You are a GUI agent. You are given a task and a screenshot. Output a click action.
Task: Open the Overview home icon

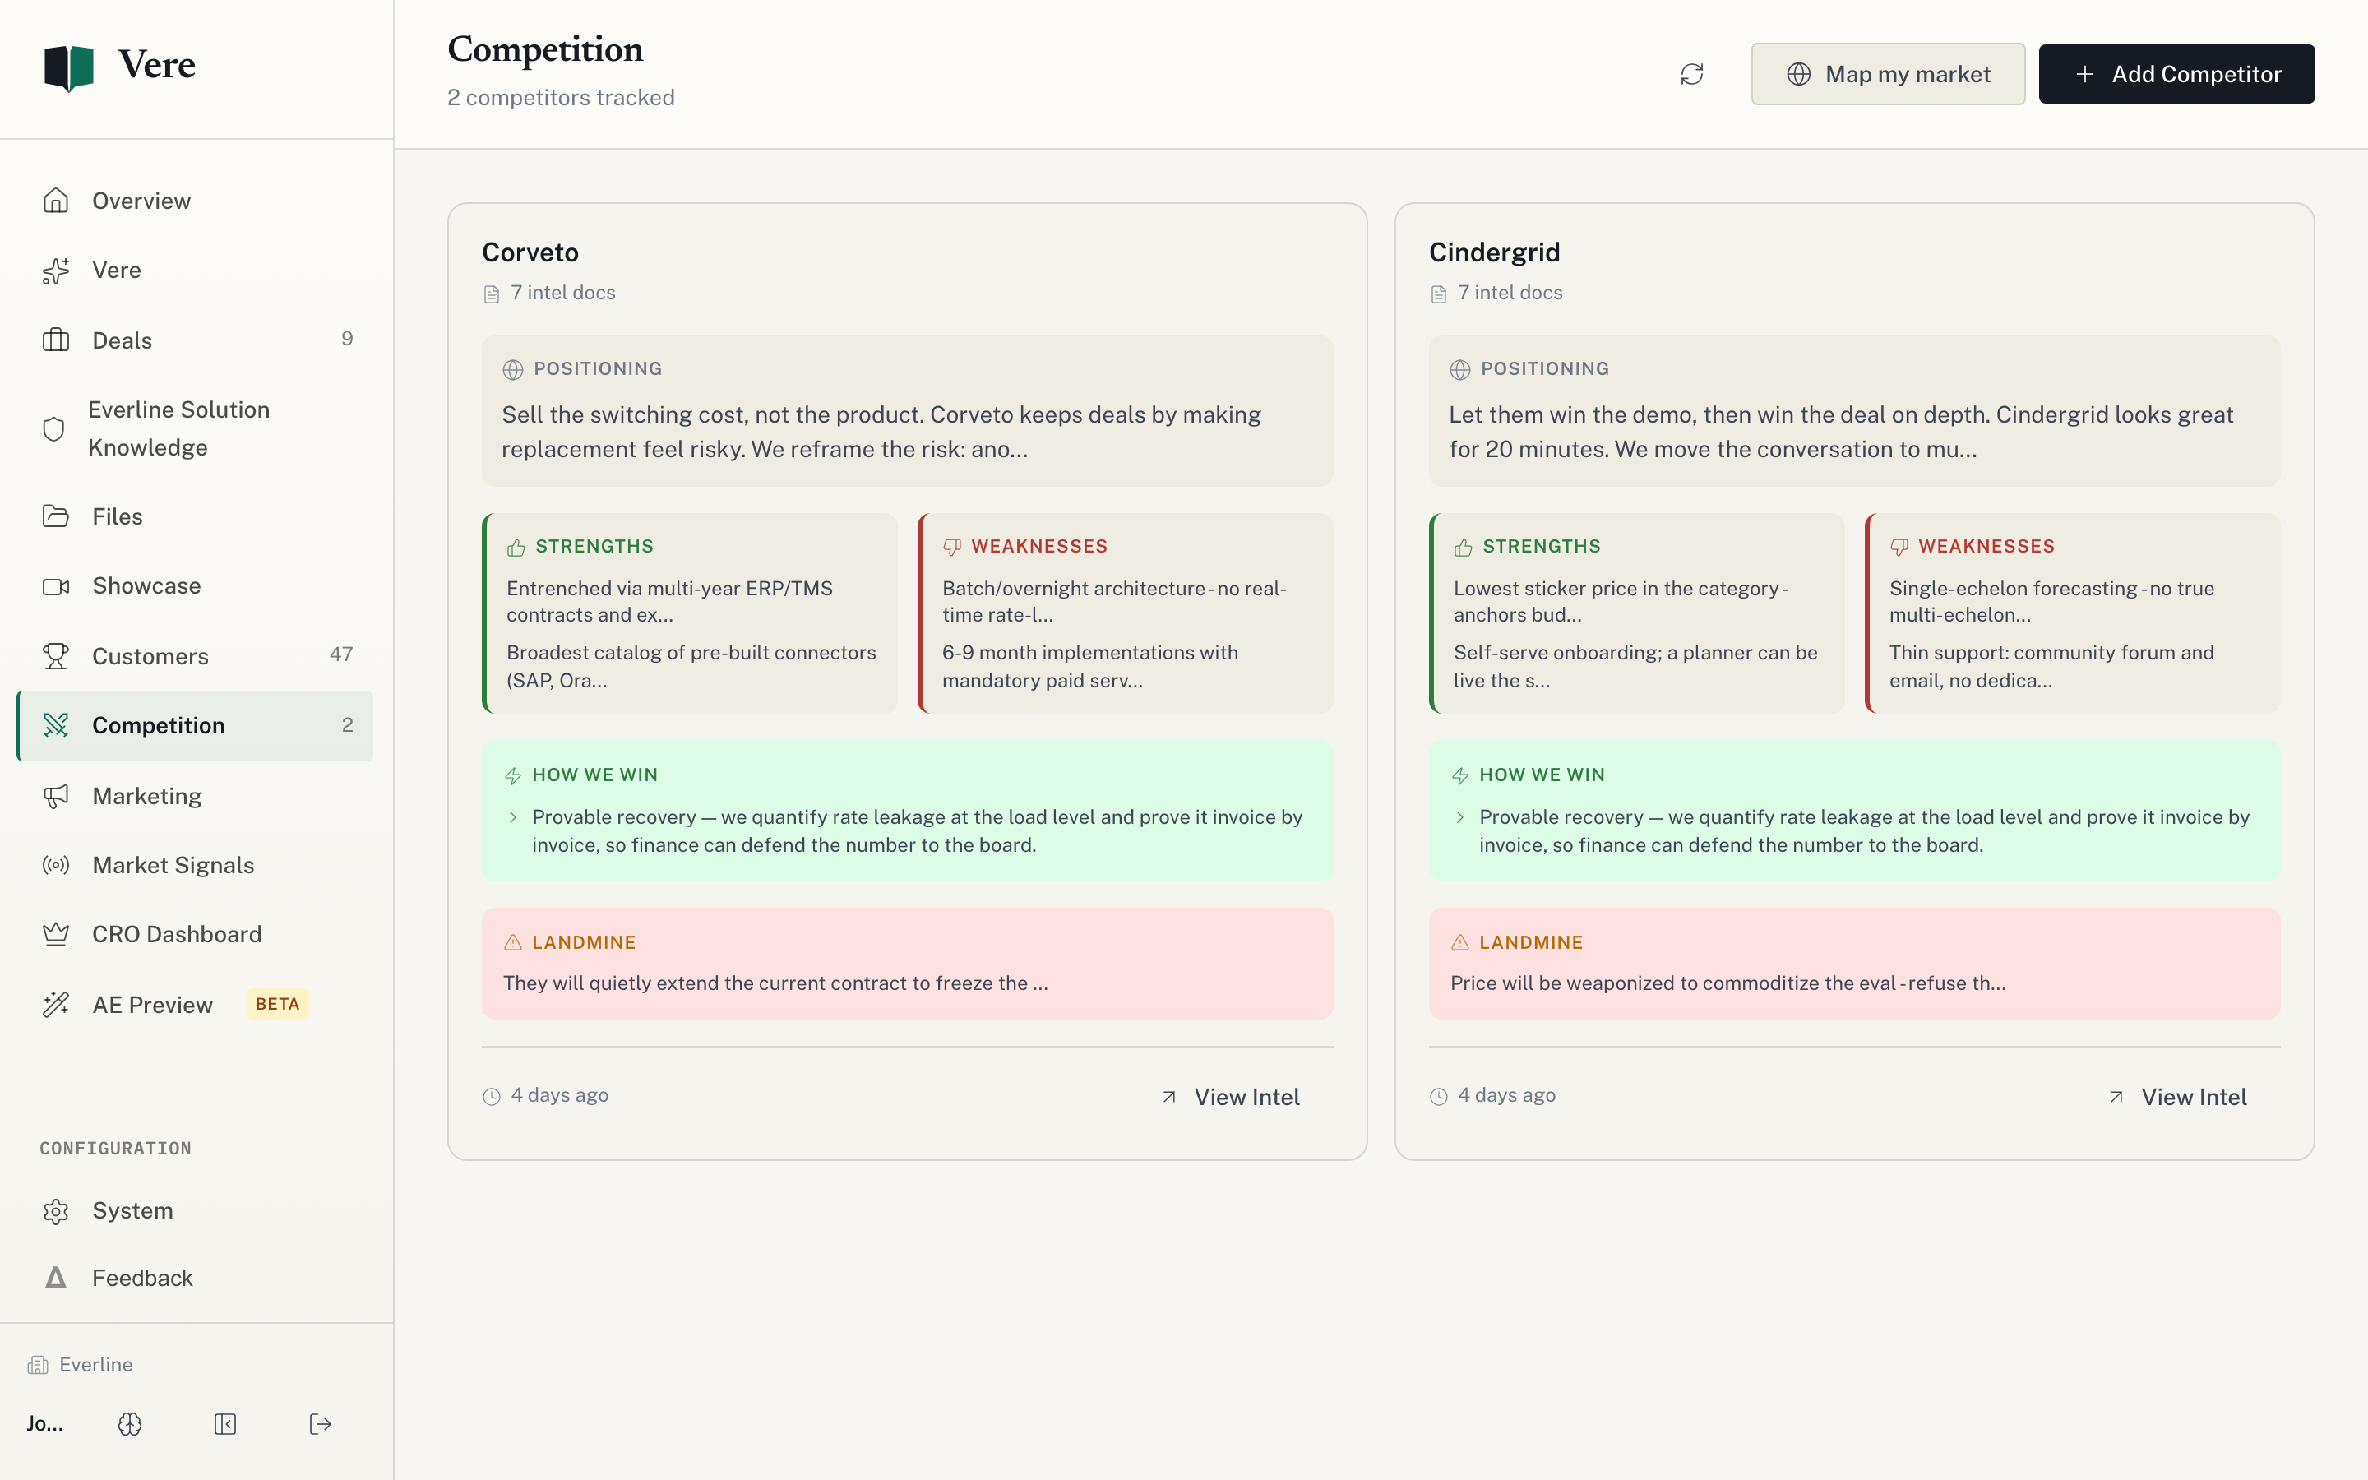(x=56, y=201)
